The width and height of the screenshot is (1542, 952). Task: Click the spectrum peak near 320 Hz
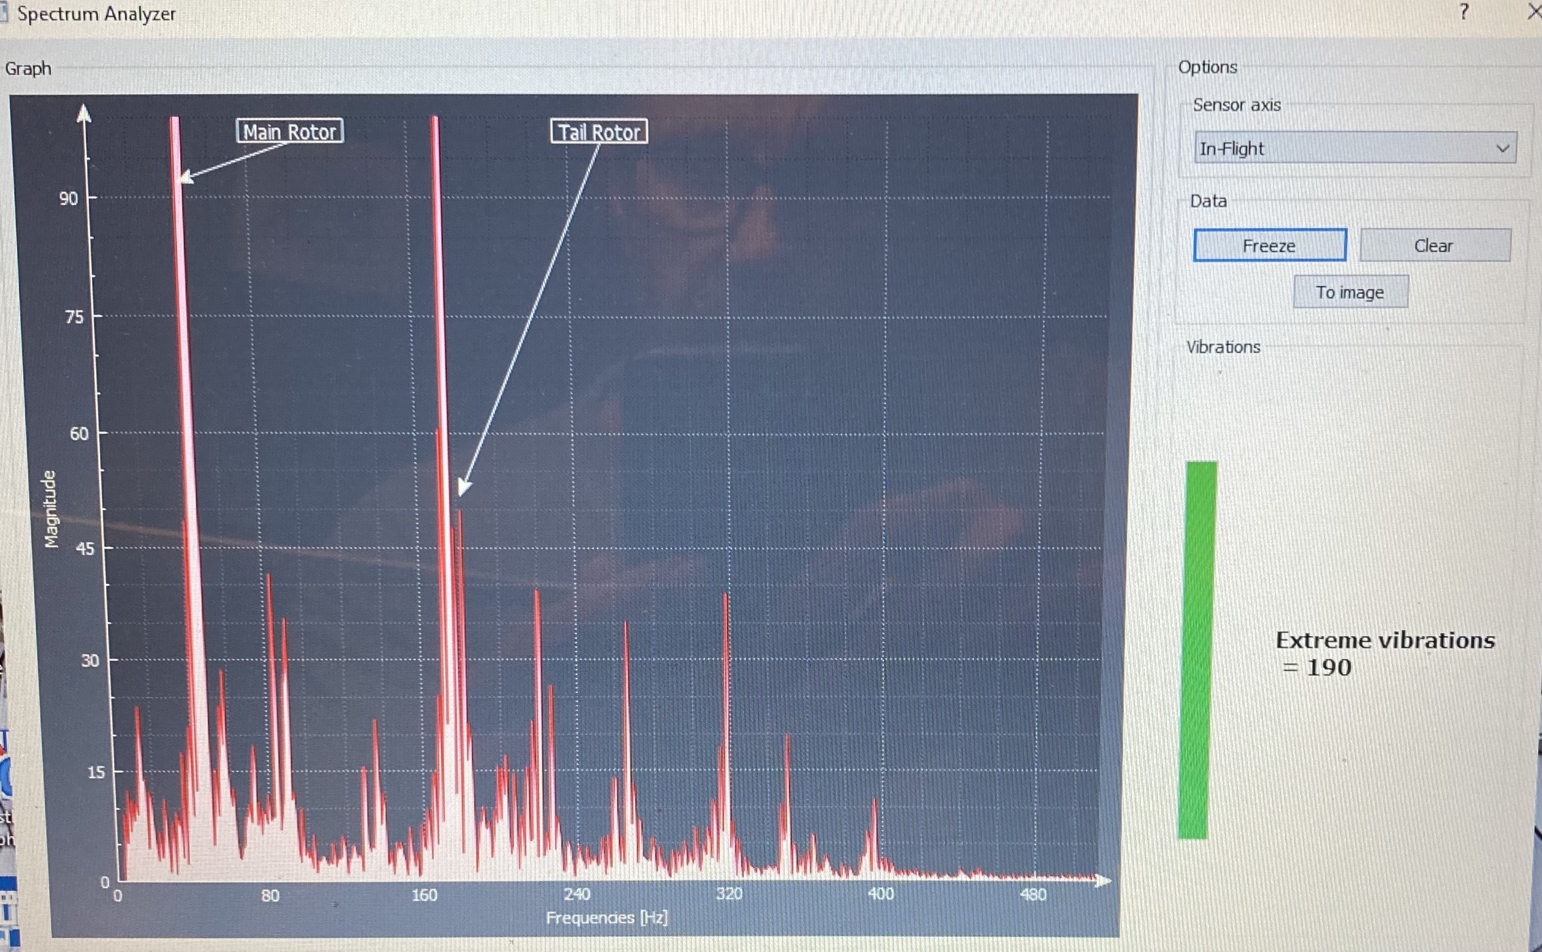point(727,598)
